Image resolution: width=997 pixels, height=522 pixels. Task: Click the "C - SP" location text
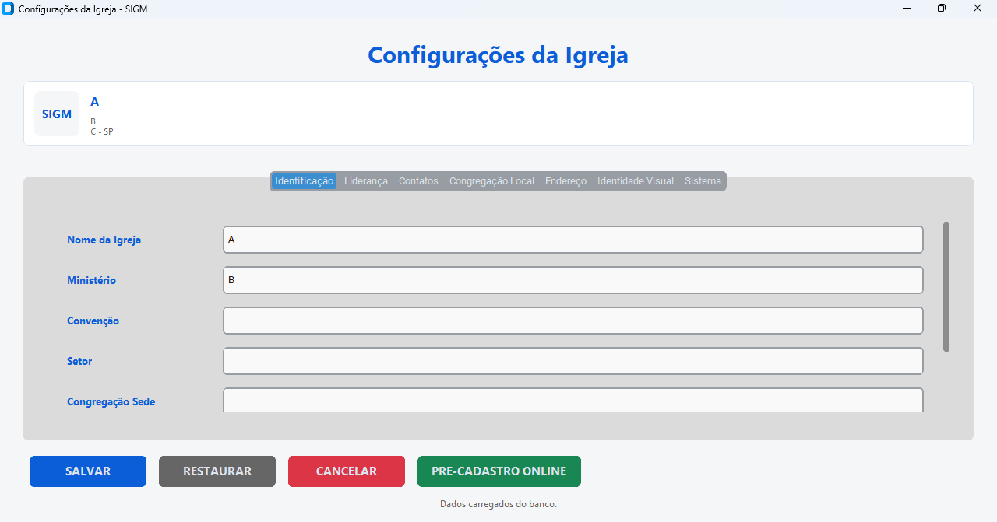(102, 131)
